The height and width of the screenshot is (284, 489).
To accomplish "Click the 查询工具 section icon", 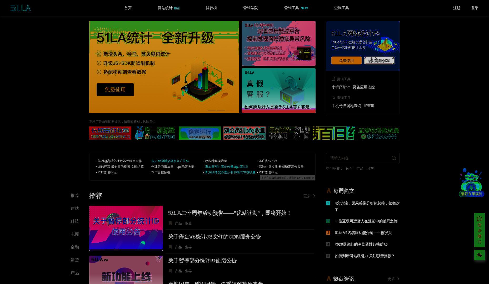I will [x=333, y=98].
